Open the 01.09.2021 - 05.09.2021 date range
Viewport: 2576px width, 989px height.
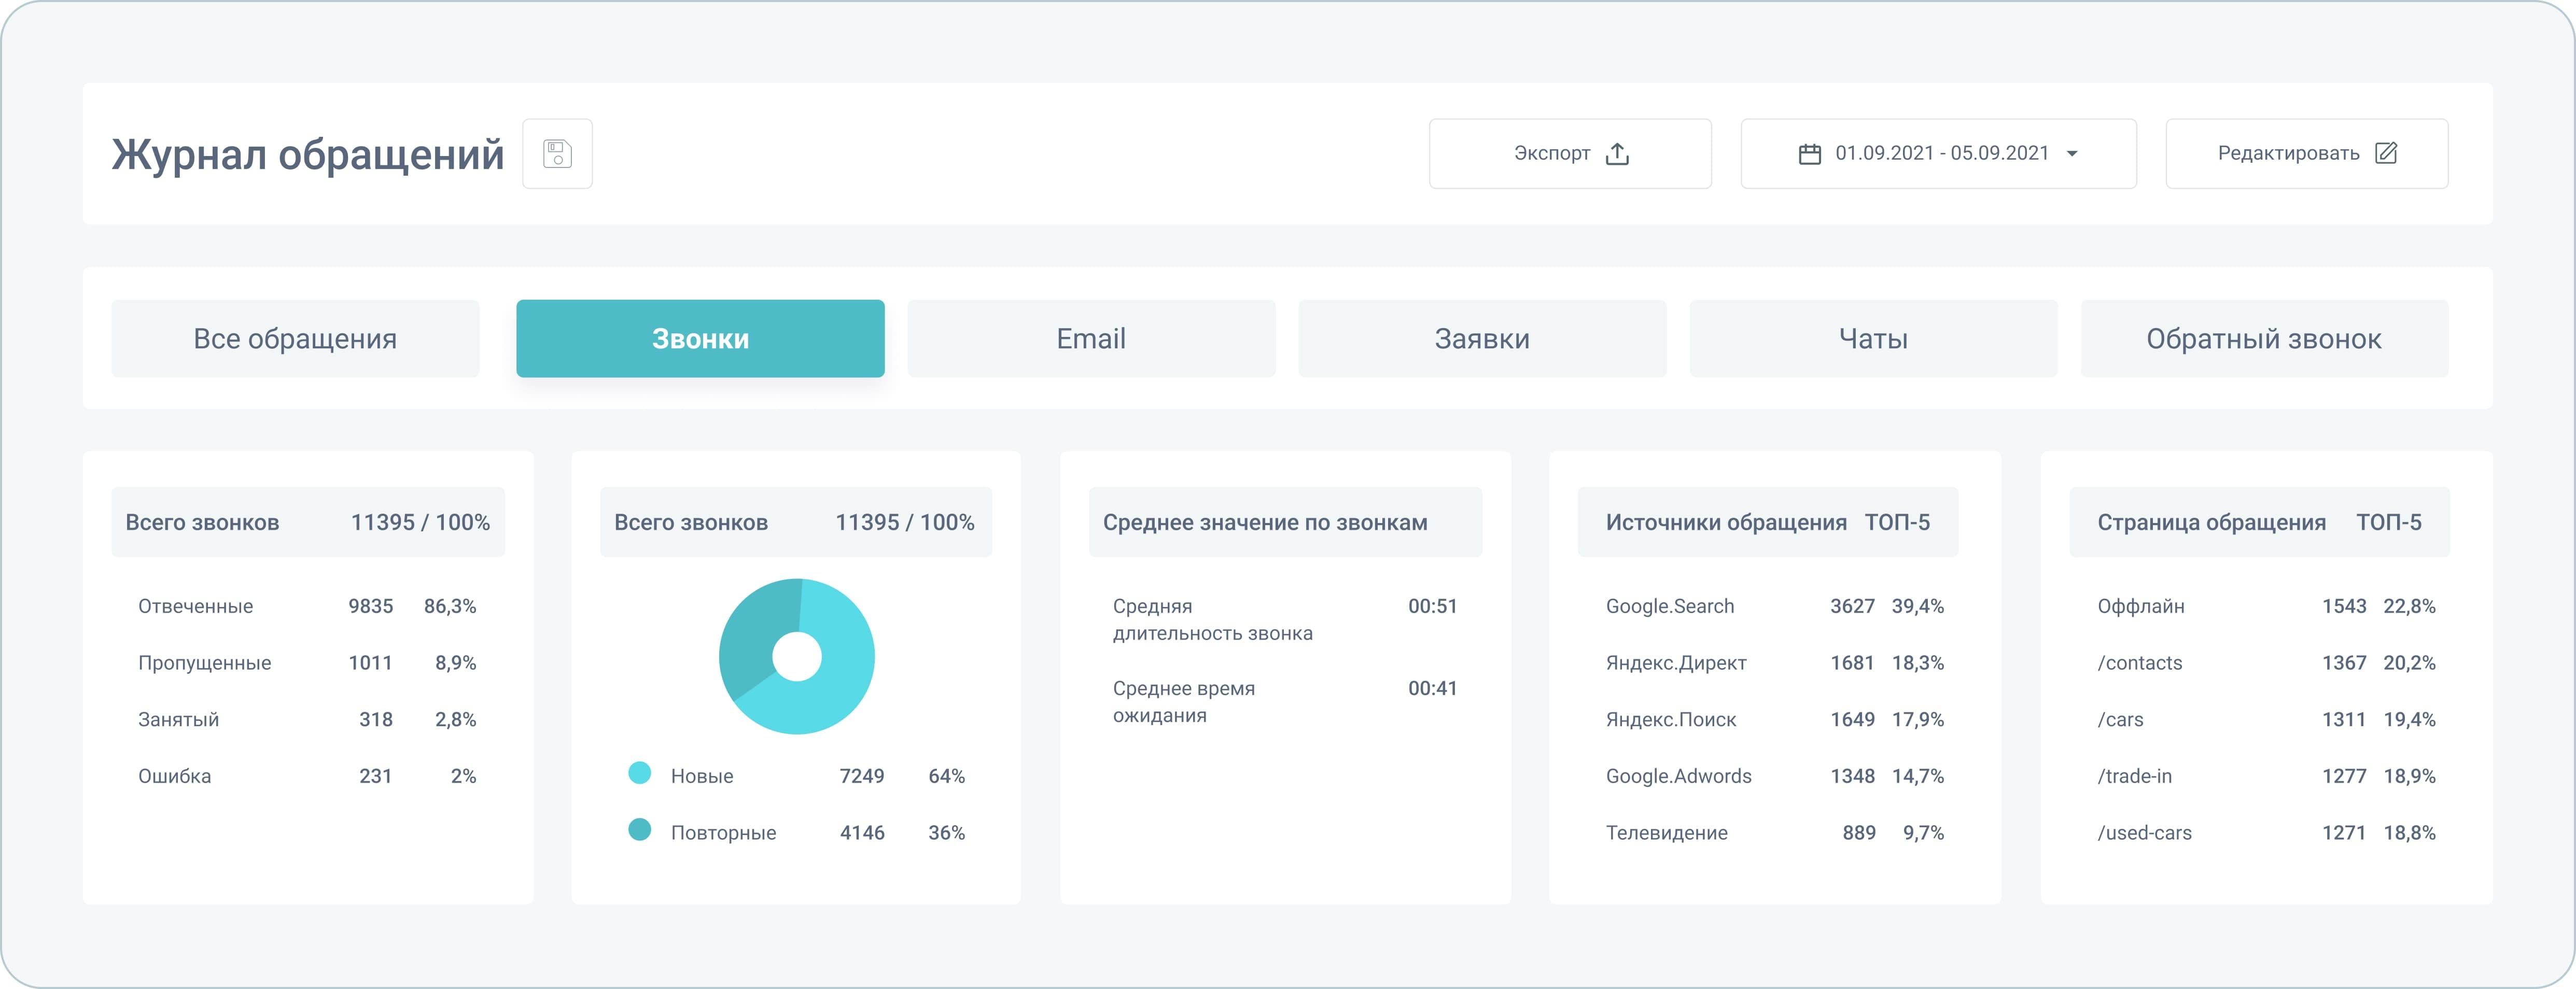coord(1938,153)
